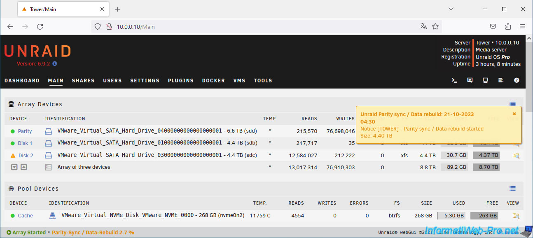The width and height of the screenshot is (533, 238).
Task: Open the system log icon
Action: pos(501,81)
